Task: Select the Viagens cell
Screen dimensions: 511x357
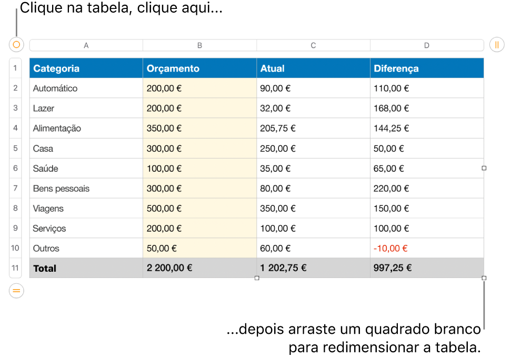Action: point(86,208)
